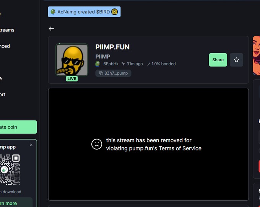
Task: Click the AcNumg frog avatar in notification
Action: click(x=53, y=12)
